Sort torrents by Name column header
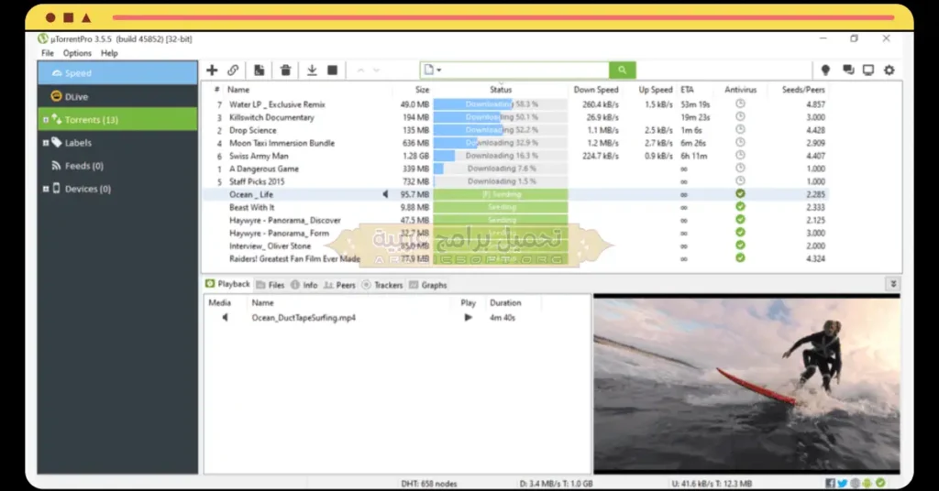Screen dimensions: 939x491 point(238,90)
